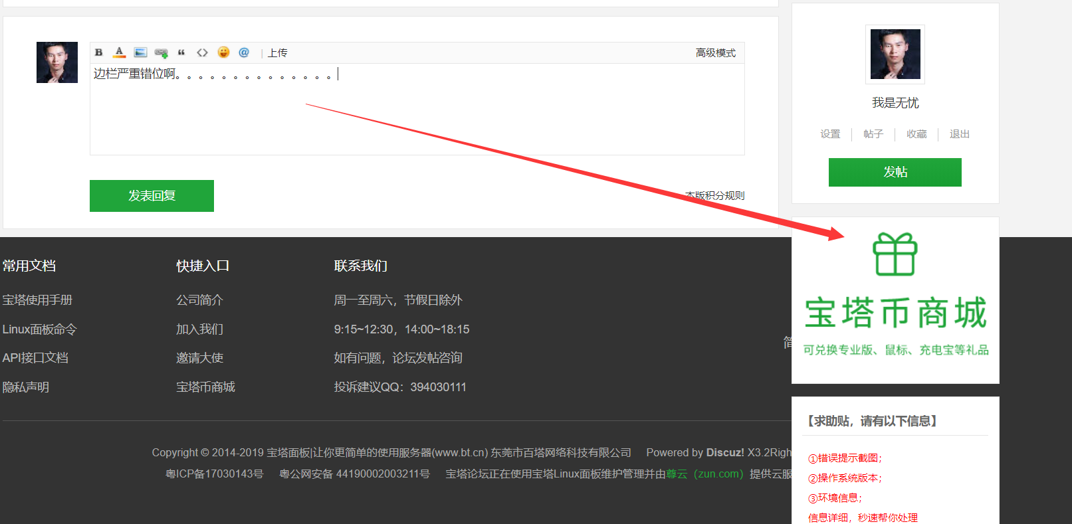
Task: Open 宝塔使用手册 footer document link
Action: [37, 300]
